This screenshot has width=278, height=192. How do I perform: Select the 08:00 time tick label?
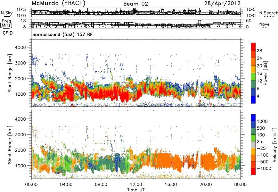pyautogui.click(x=101, y=185)
